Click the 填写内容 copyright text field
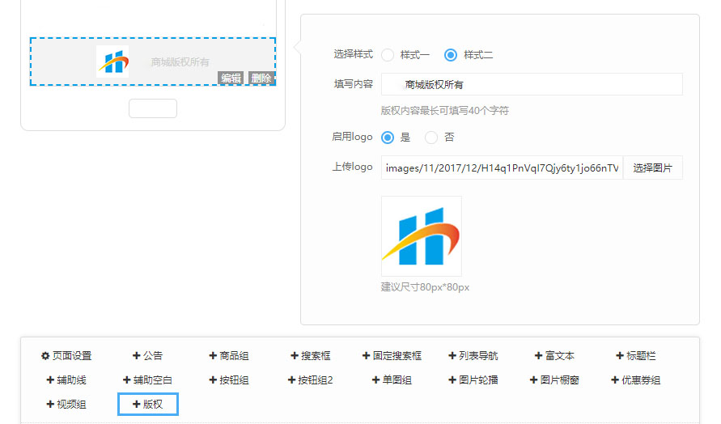 click(x=532, y=84)
